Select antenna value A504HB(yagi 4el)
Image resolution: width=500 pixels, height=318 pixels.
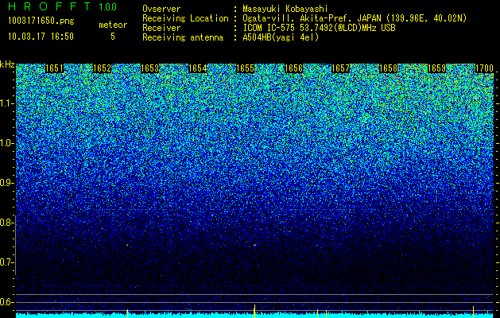pos(281,37)
